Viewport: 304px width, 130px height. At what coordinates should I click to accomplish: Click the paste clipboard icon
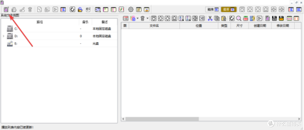click(223, 18)
